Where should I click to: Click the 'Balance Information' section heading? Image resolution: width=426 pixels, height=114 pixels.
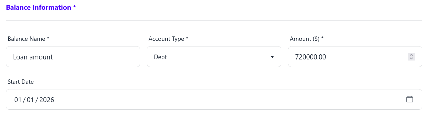[x=39, y=7]
